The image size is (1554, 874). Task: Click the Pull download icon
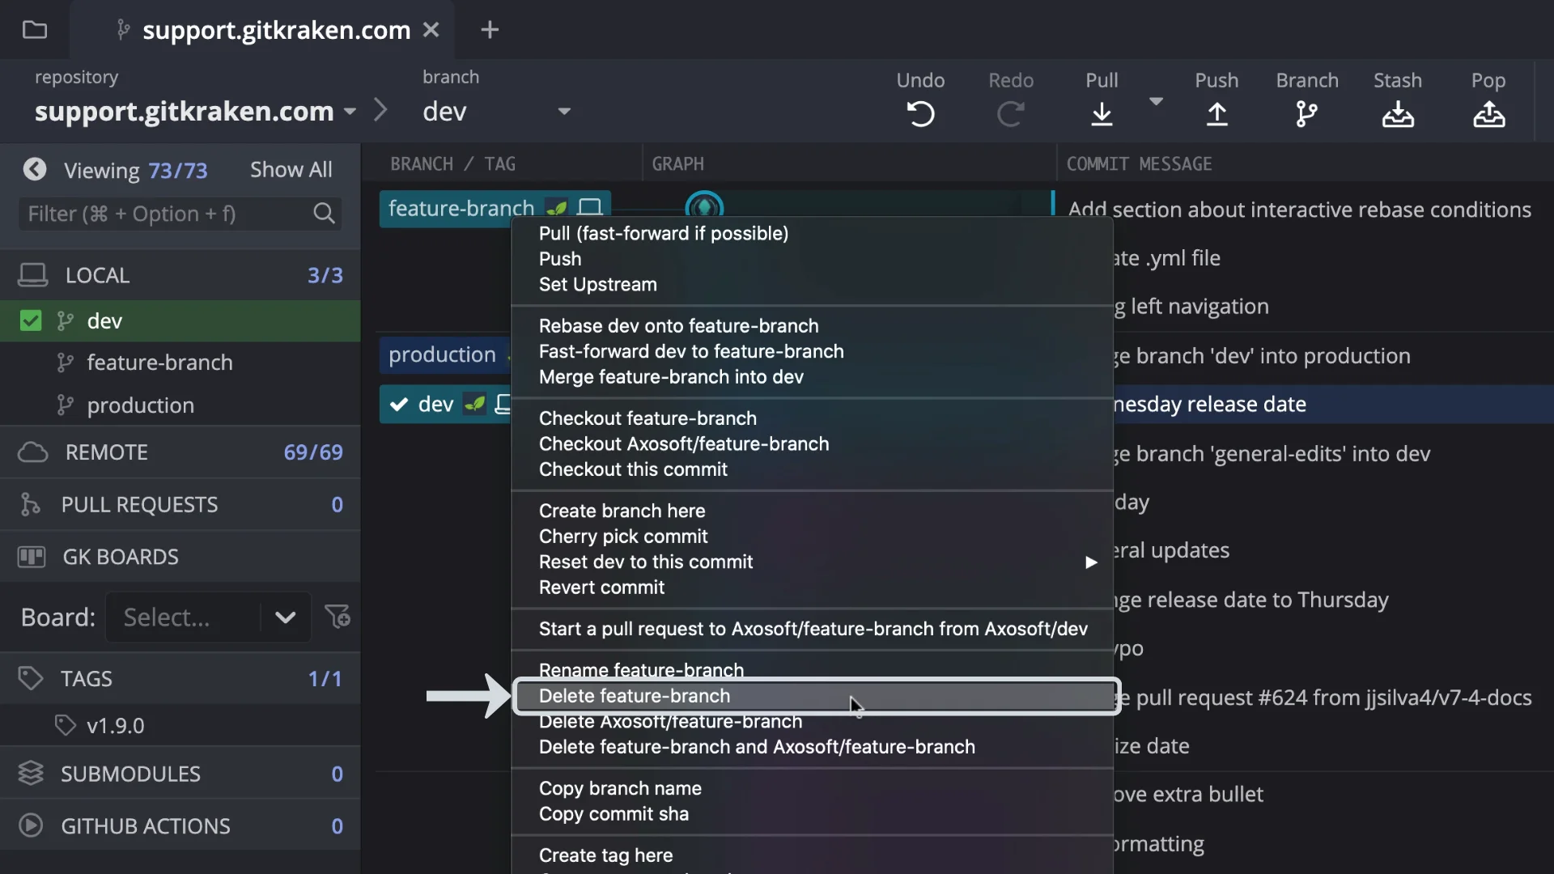(1102, 114)
